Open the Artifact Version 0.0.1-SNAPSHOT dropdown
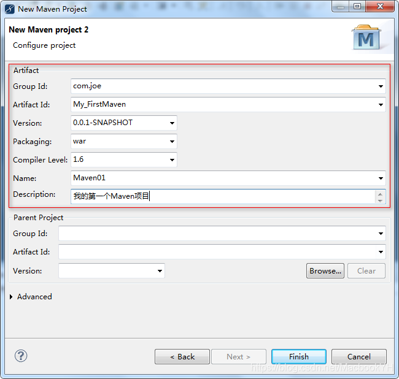The image size is (399, 379). [x=172, y=123]
